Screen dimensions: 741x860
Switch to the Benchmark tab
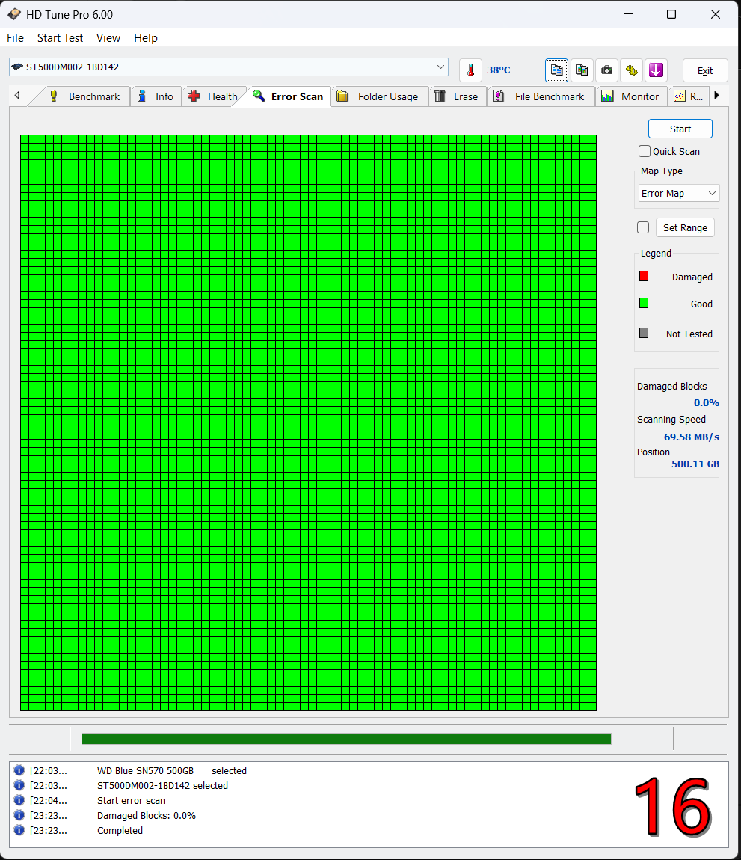tap(84, 96)
